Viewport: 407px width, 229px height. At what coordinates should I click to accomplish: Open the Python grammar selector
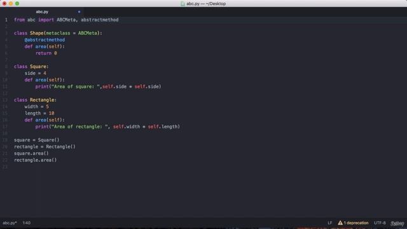[x=397, y=223]
